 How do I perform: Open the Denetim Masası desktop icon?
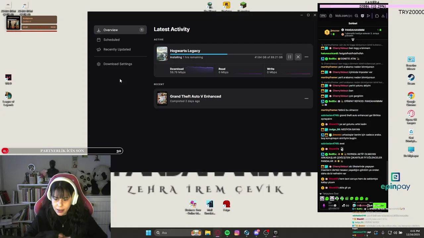411,63
